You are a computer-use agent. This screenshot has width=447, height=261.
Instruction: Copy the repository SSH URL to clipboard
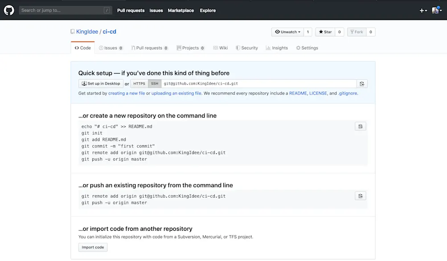pos(362,84)
